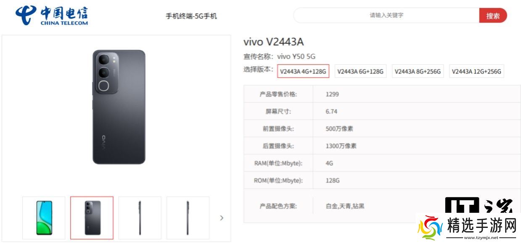Screen dimensions: 521x243
Task: Click the large phone back product image
Action: (x=119, y=107)
